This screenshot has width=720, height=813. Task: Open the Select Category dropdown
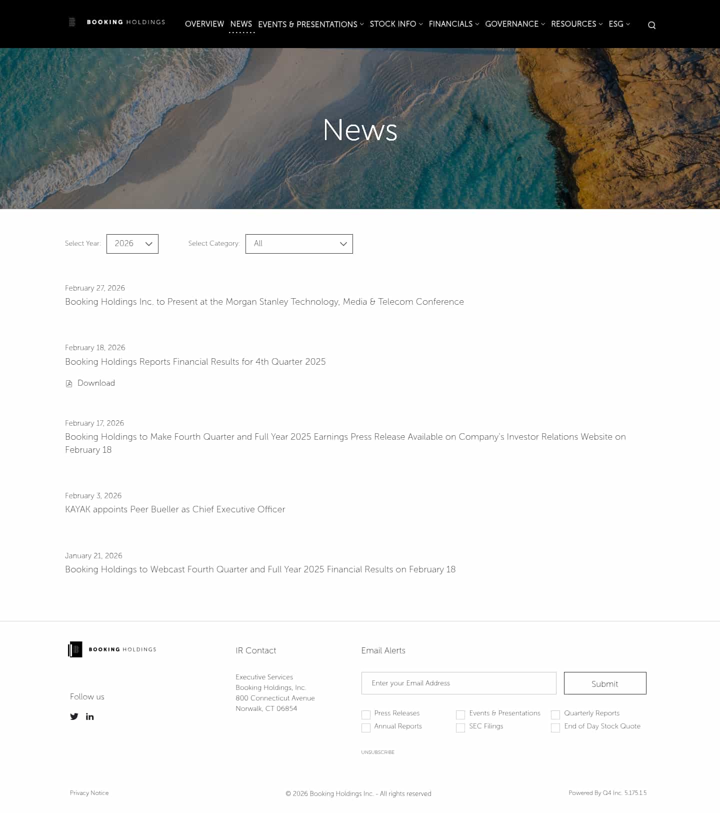[299, 244]
